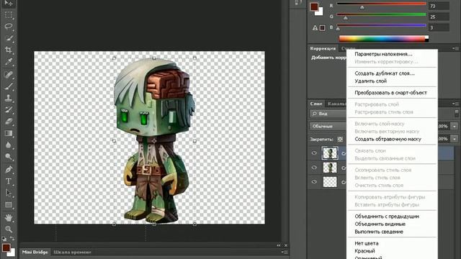The image size is (461, 259).
Task: Choose Преобразовать в смарт-объект
Action: tap(390, 93)
